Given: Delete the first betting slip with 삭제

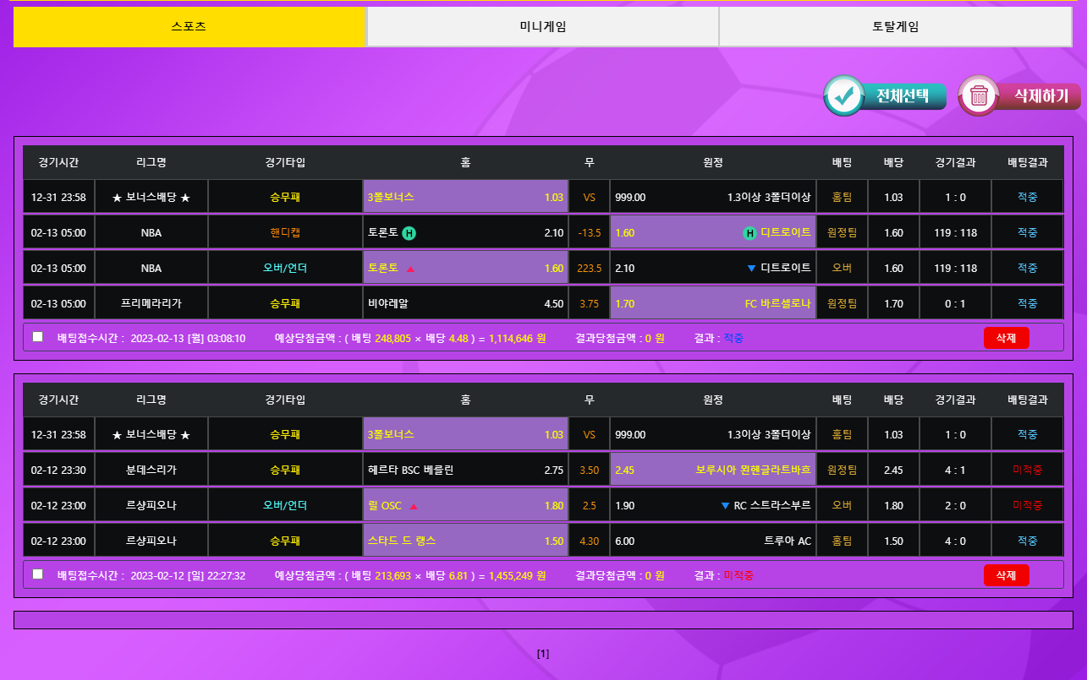Looking at the screenshot, I should pyautogui.click(x=1006, y=338).
